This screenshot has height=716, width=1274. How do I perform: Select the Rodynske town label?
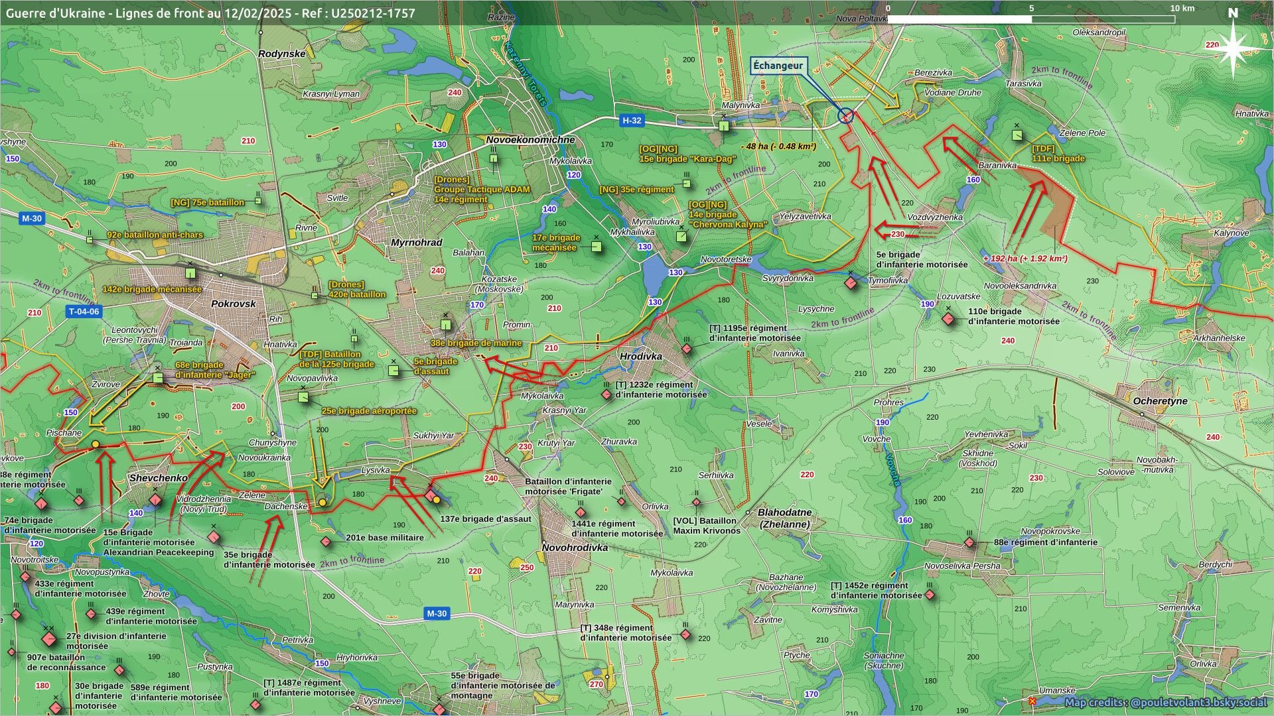282,54
